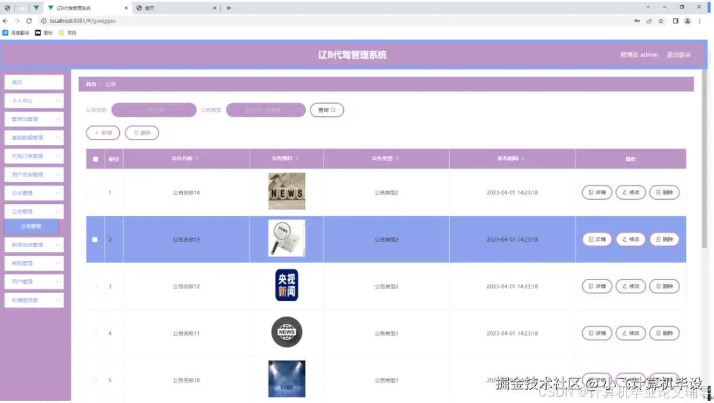
Task: Open a new tab with the plus icon
Action: [229, 8]
